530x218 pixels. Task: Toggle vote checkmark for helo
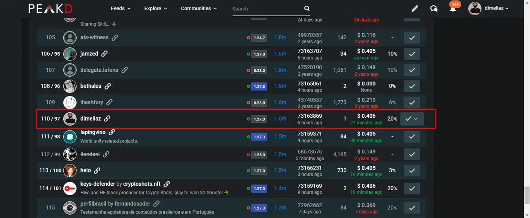(412, 170)
